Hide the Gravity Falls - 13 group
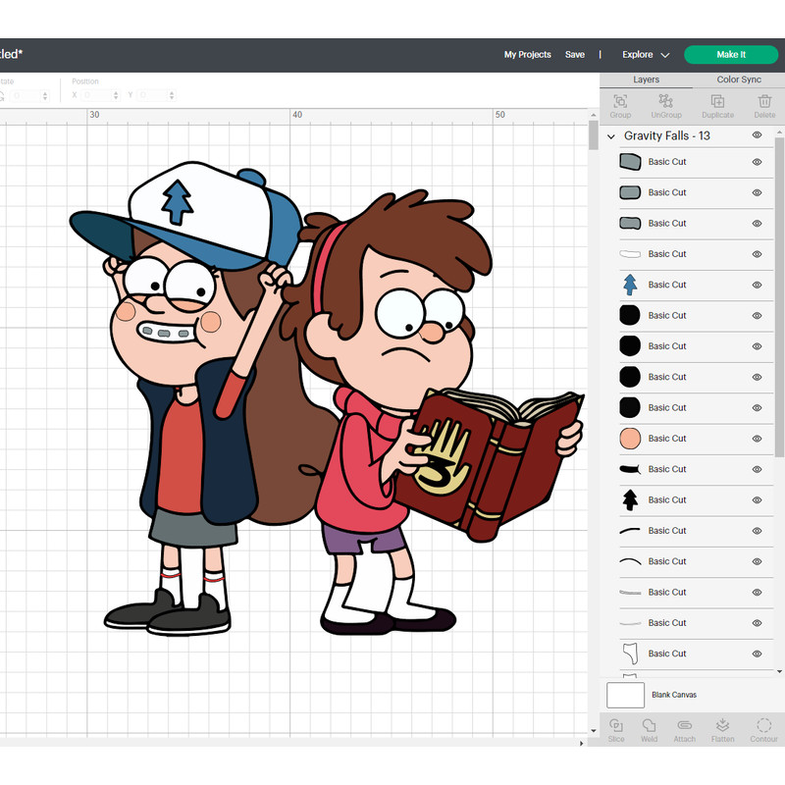 (756, 135)
